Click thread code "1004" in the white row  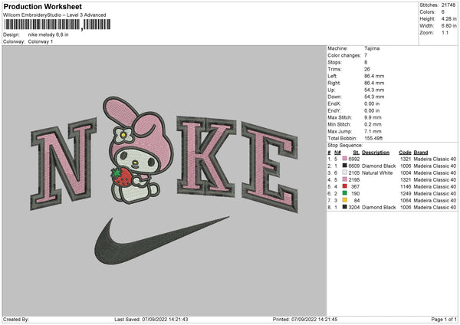[406, 172]
